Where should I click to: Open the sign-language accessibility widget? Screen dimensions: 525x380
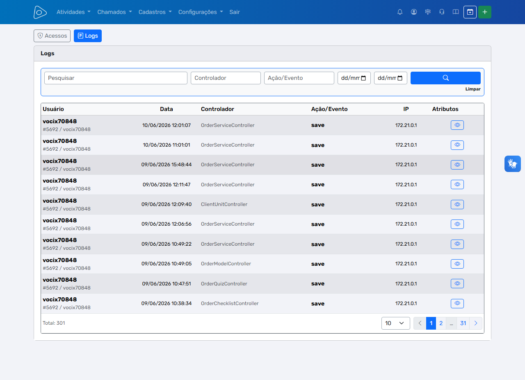(513, 164)
